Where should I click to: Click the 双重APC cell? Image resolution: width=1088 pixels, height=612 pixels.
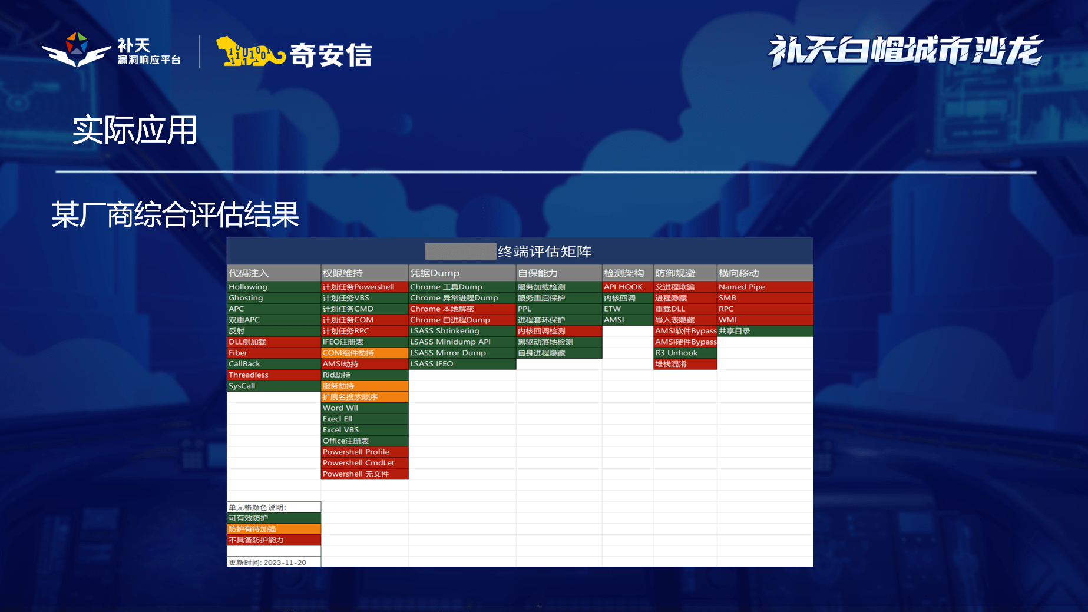(x=274, y=320)
